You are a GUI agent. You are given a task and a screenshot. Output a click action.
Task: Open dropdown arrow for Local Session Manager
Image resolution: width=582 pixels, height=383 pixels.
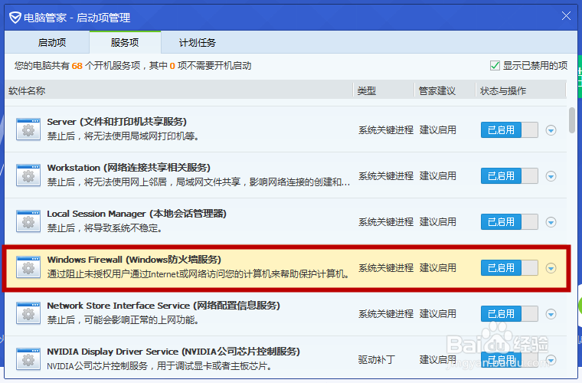tap(551, 222)
